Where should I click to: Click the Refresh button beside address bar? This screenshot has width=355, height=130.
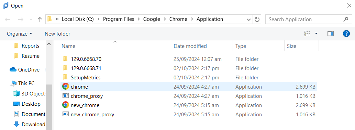point(257,19)
